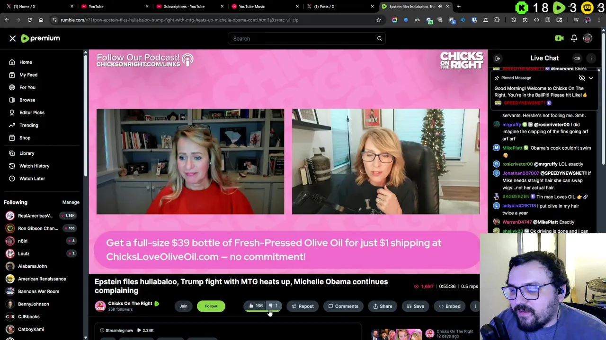Open CJBbooks channel in Following
This screenshot has width=606, height=340.
(x=28, y=316)
